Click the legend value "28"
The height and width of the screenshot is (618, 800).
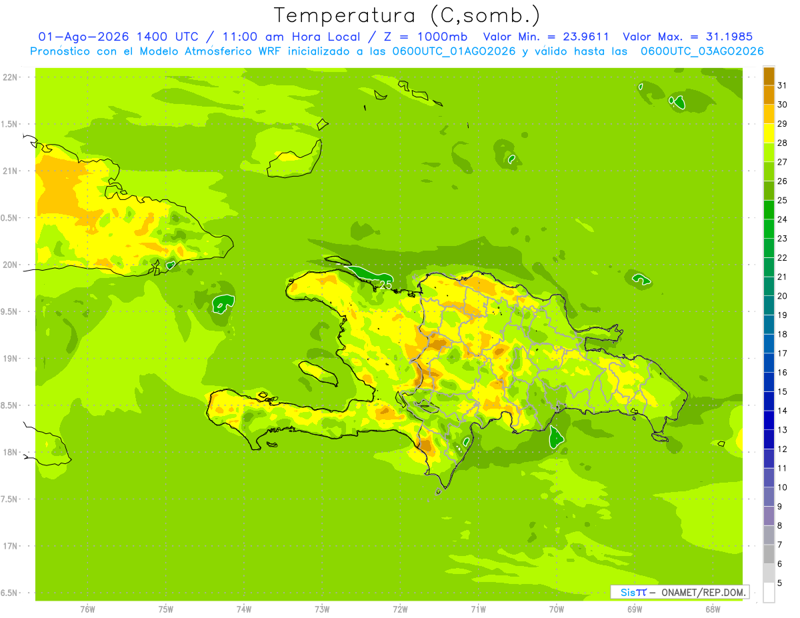[x=782, y=143]
